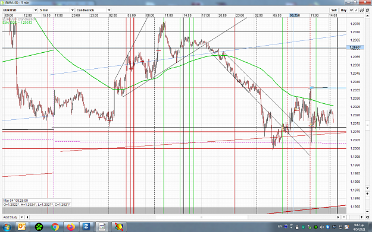Click the reset zoom icon at the bottom-right
The height and width of the screenshot is (232, 372).
point(367,217)
